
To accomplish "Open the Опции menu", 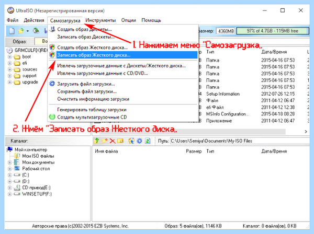I will [x=129, y=20].
